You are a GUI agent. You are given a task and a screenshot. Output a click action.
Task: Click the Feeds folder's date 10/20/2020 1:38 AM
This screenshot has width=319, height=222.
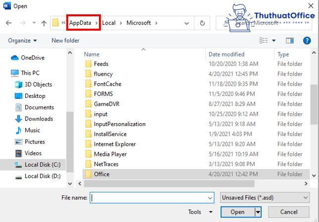click(233, 64)
